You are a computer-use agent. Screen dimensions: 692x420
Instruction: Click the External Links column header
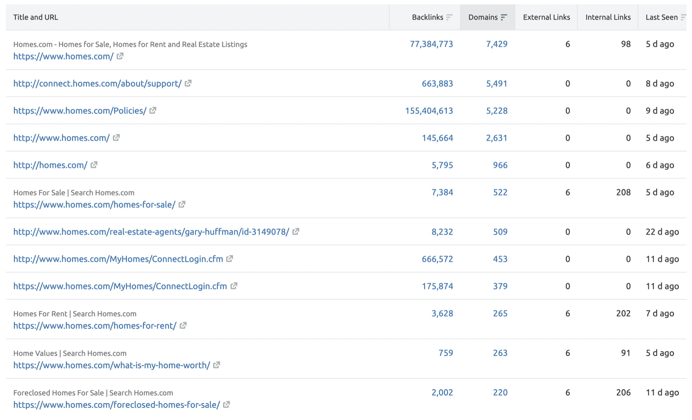(x=546, y=17)
